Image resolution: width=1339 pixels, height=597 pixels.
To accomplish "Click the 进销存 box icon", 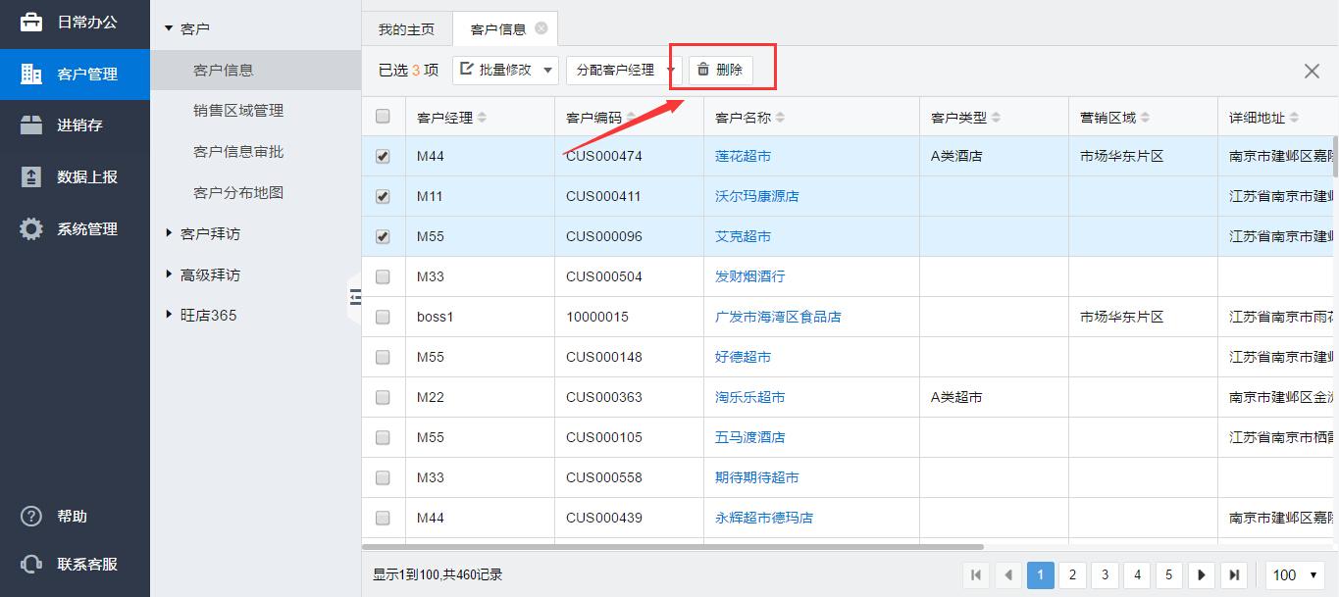I will pyautogui.click(x=31, y=125).
